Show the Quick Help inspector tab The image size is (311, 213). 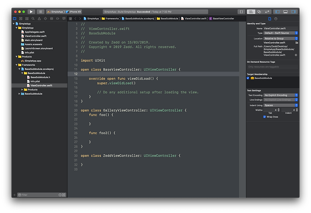coord(276,19)
